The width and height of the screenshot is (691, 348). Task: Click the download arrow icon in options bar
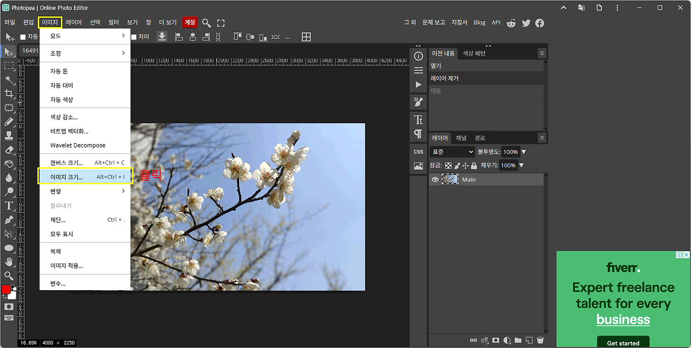click(162, 36)
